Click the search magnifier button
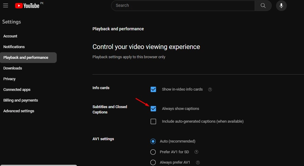The image size is (304, 166). pyautogui.click(x=263, y=5)
